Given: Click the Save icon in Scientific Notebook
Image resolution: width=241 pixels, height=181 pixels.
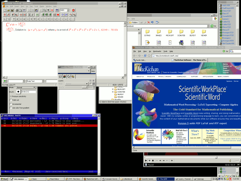Looking at the screenshot, I should click(x=12, y=10).
